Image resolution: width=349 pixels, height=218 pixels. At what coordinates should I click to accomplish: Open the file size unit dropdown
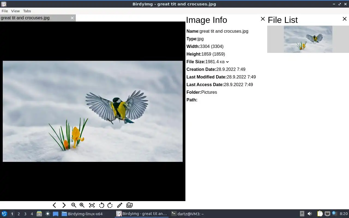tap(224, 62)
